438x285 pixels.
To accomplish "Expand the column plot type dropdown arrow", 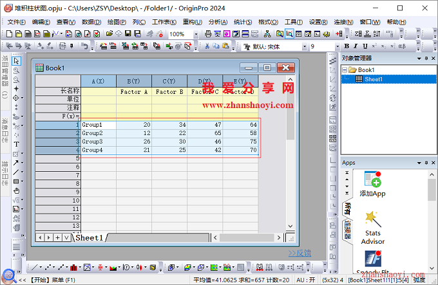I will click(80, 268).
